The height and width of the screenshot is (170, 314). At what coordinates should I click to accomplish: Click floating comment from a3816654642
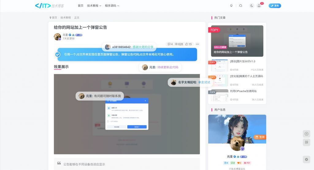(129, 47)
